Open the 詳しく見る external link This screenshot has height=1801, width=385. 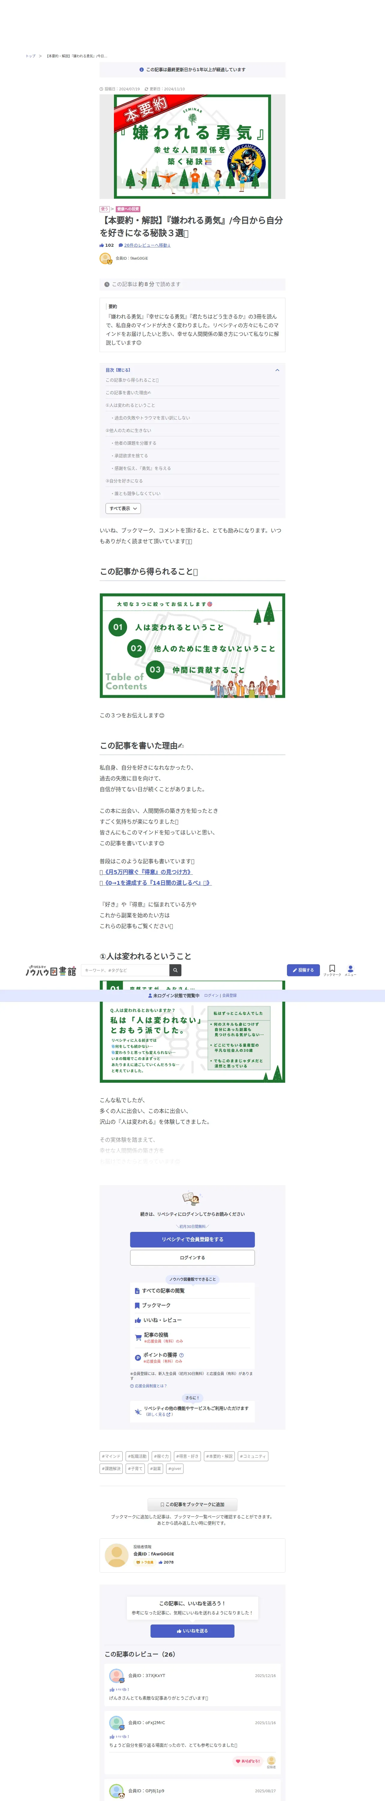[x=158, y=1414]
